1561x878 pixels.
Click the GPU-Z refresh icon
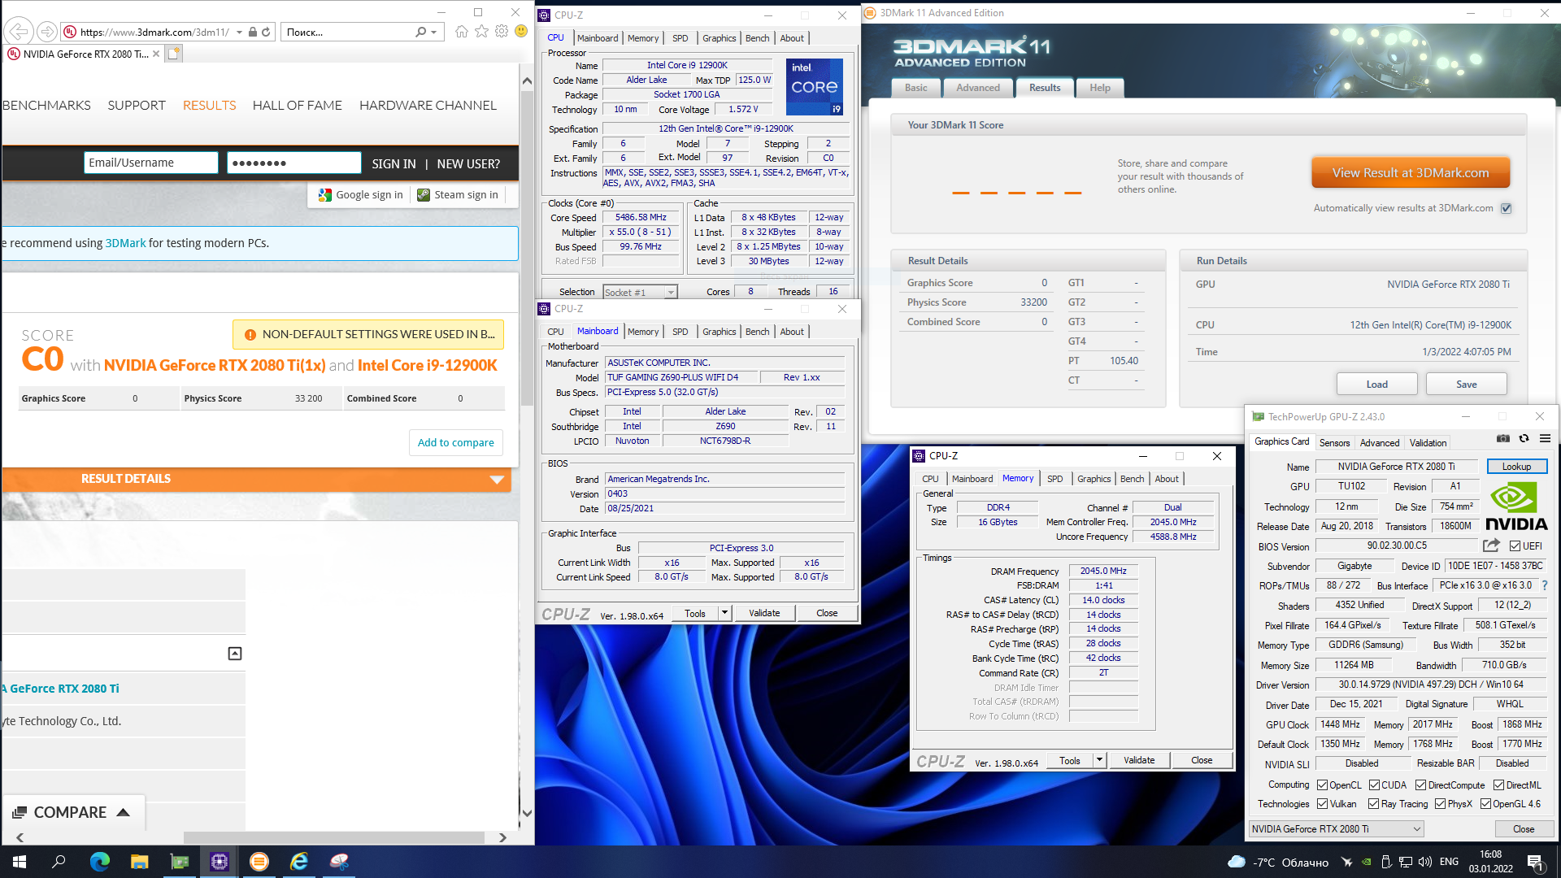point(1524,438)
